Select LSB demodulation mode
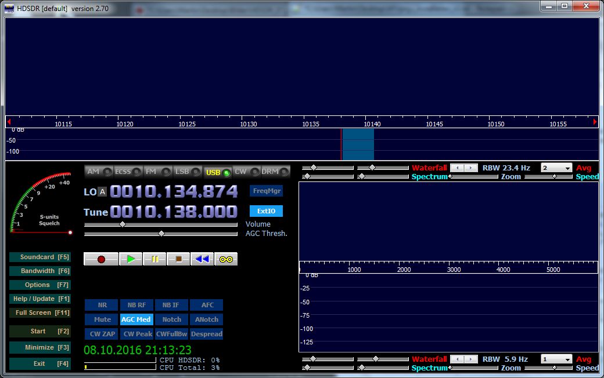Viewport: 604px width, 378px height. point(187,172)
